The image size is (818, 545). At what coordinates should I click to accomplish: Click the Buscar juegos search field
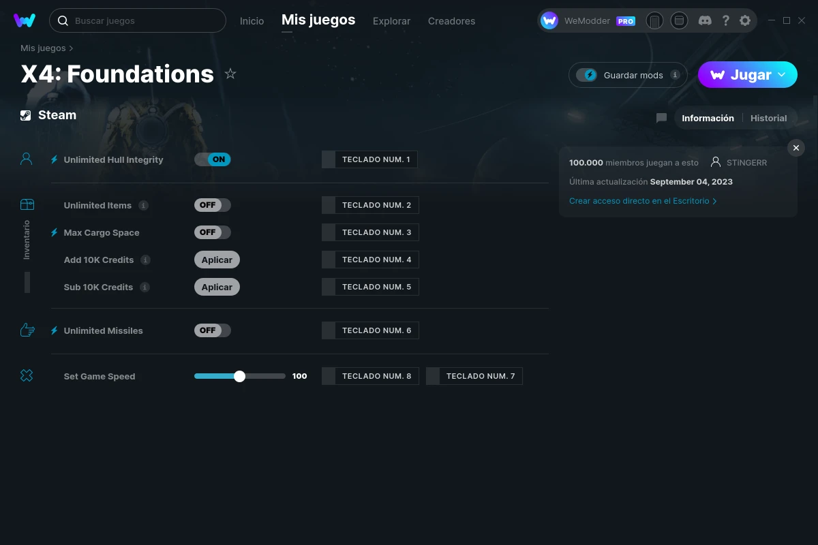coord(138,20)
